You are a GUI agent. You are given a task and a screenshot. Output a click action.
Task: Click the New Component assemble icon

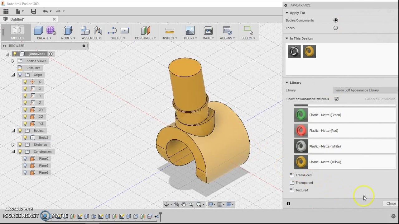pyautogui.click(x=85, y=30)
